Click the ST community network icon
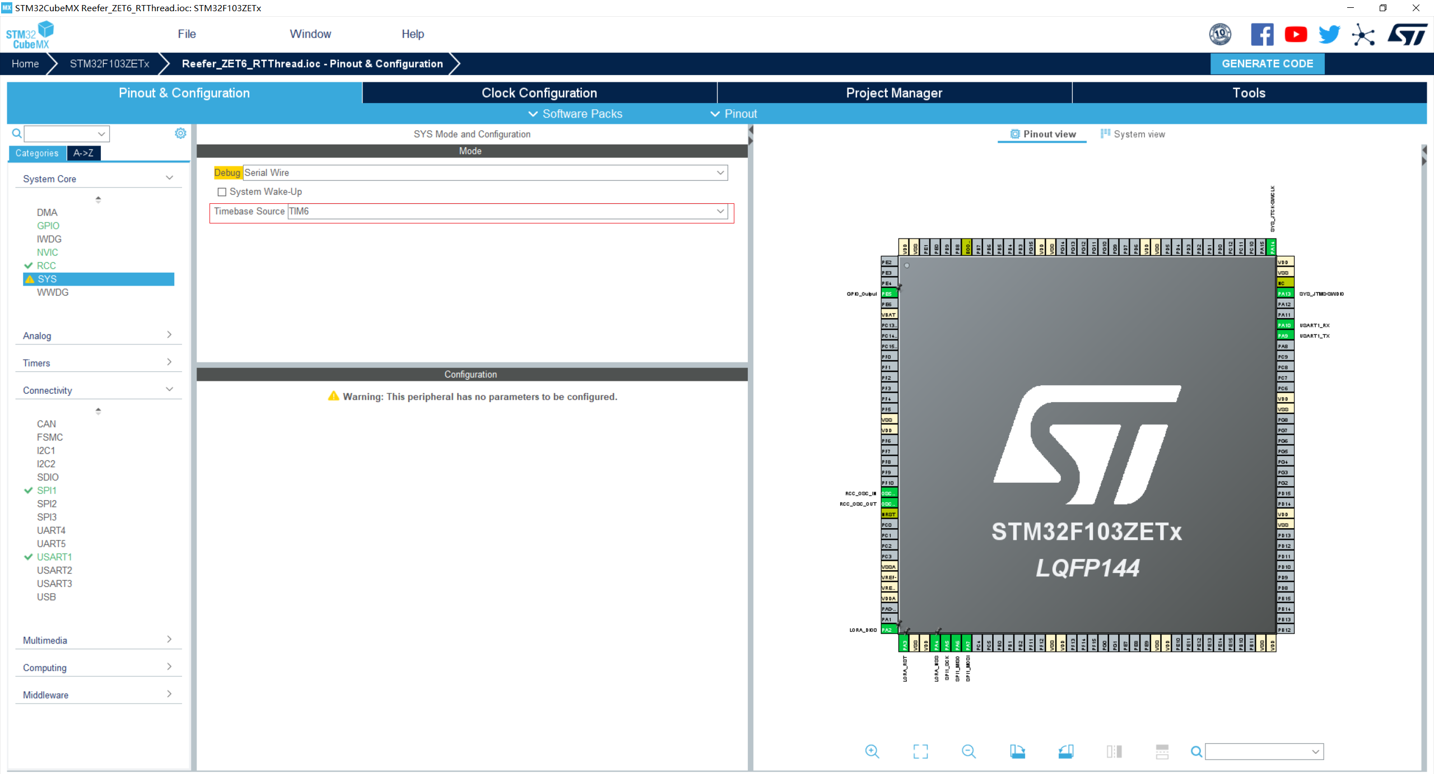This screenshot has height=774, width=1434. [1363, 35]
